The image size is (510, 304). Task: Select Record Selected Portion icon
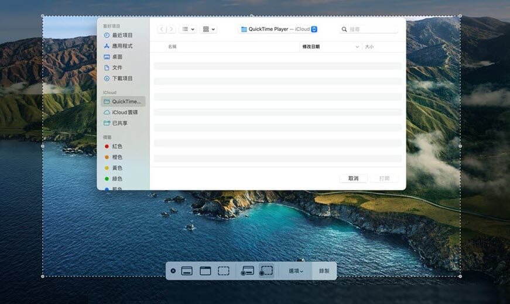click(x=266, y=271)
